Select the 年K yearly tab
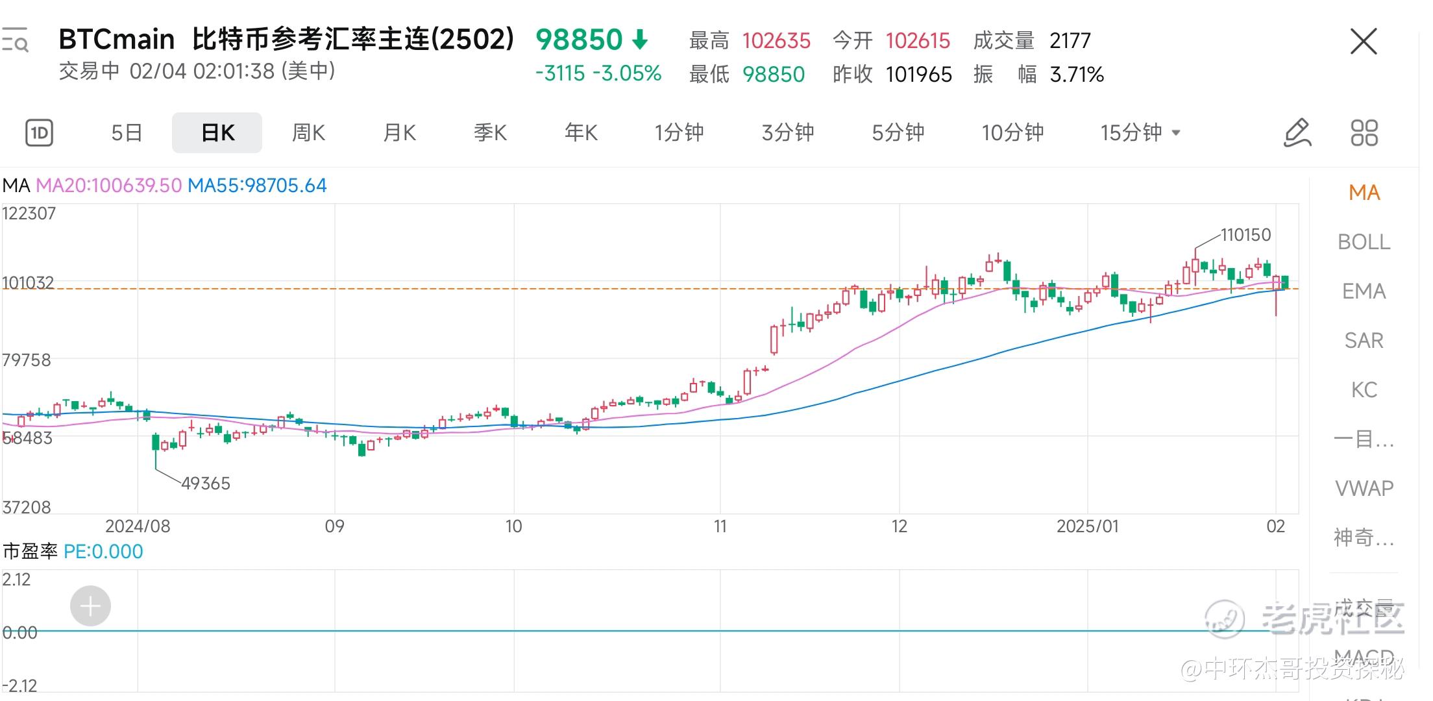 (580, 133)
